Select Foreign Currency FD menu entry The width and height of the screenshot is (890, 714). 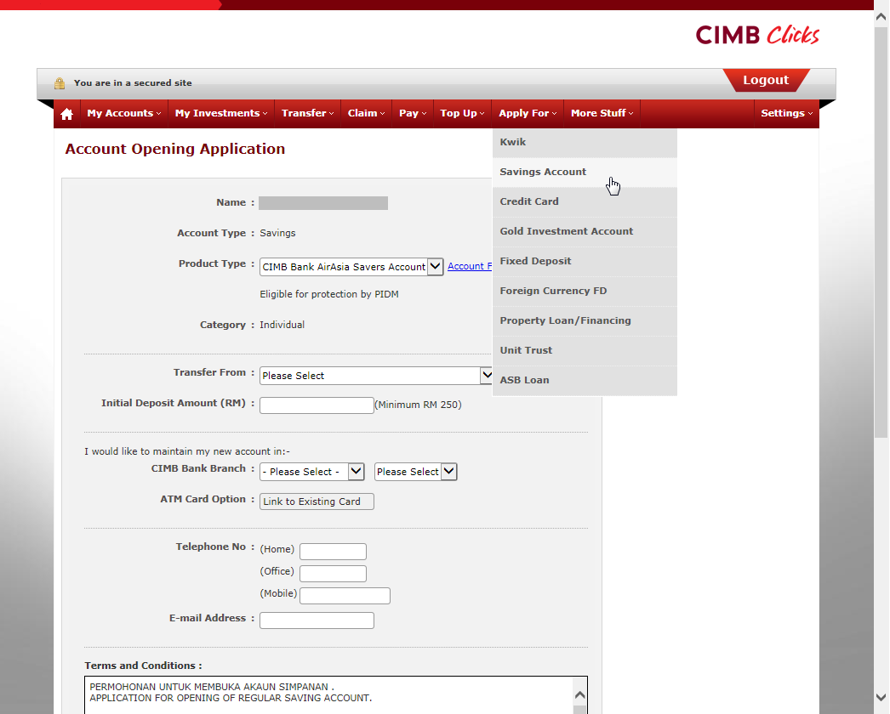coord(585,291)
